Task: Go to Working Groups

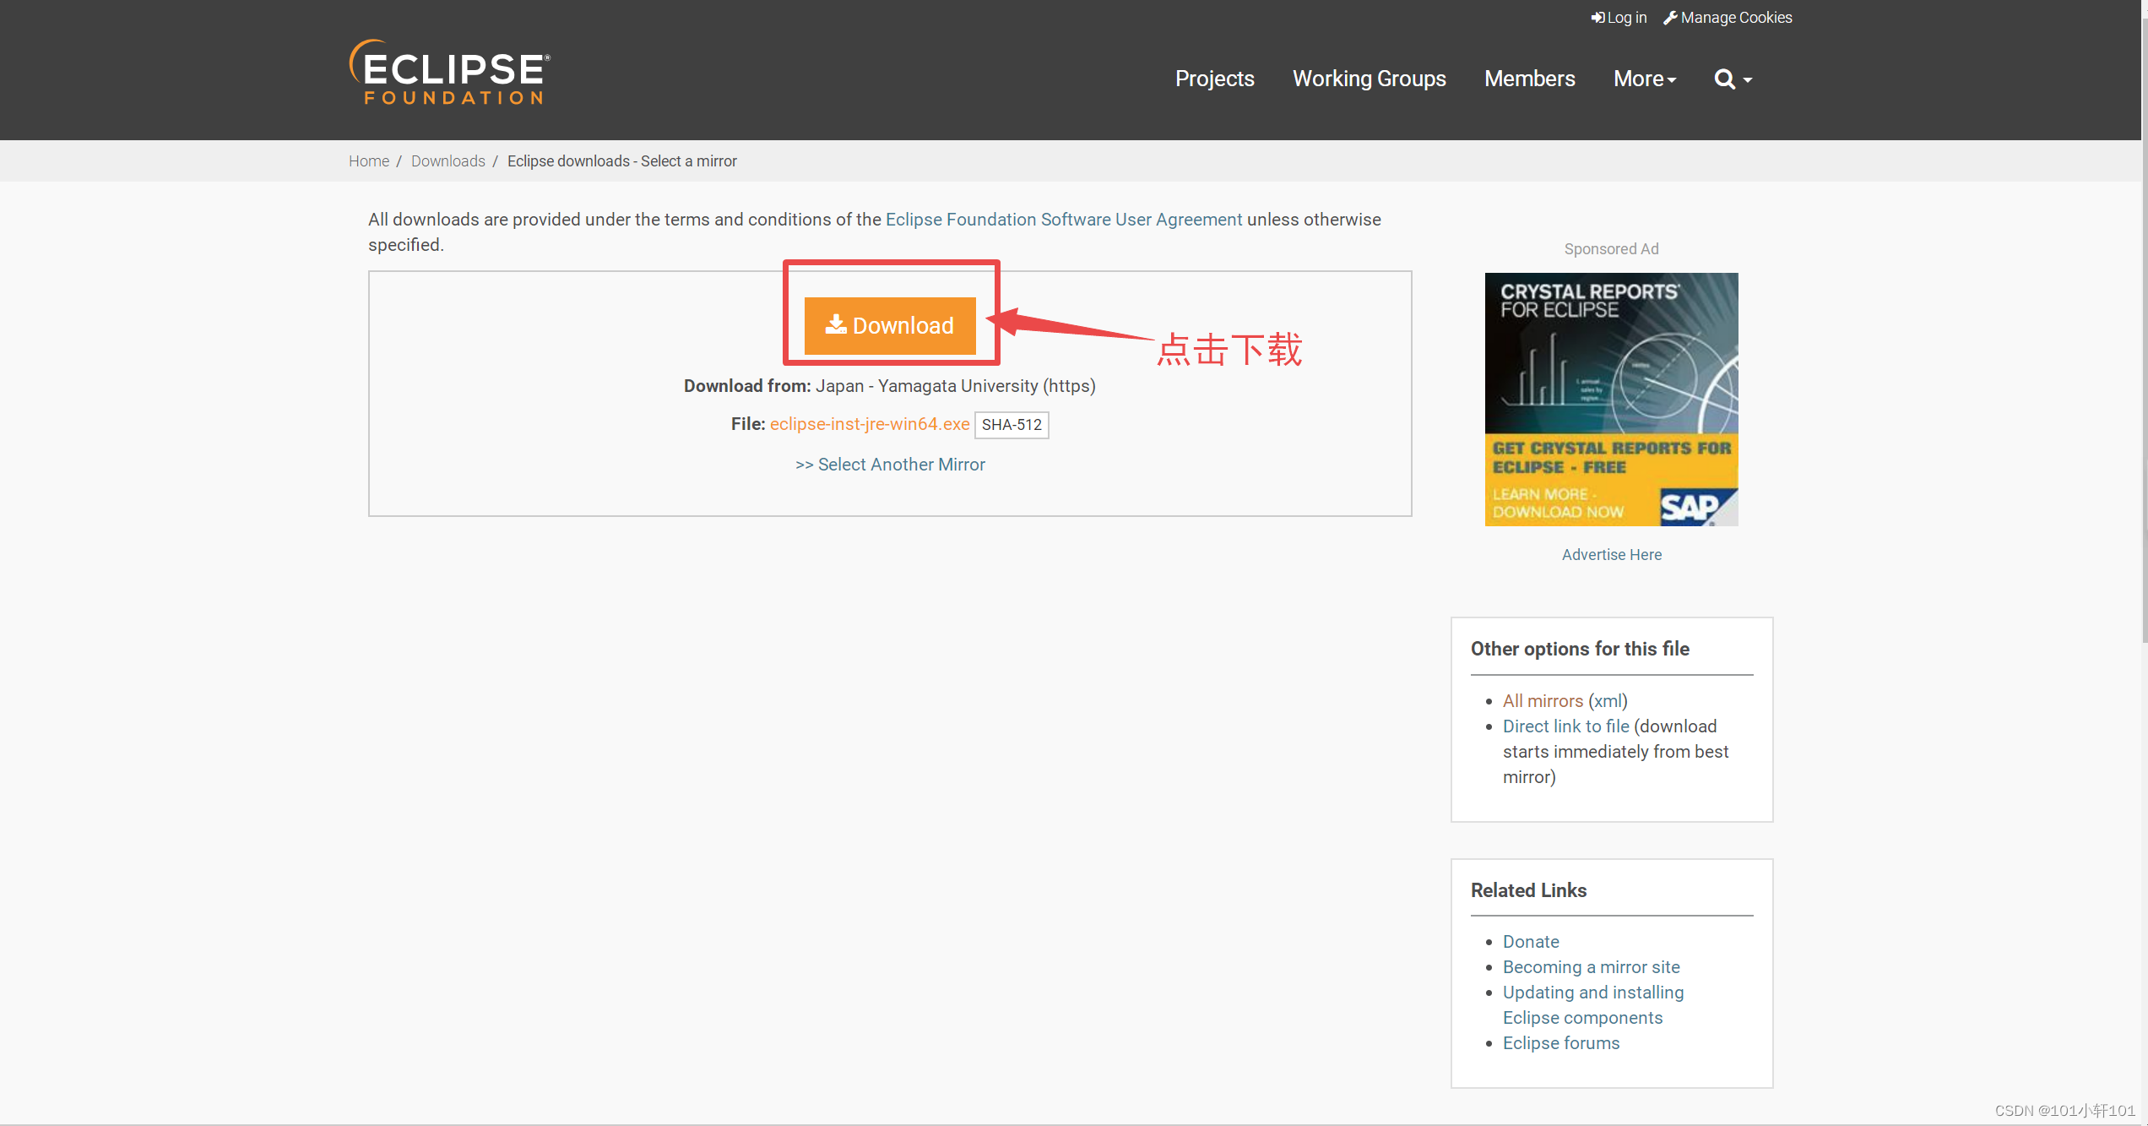Action: (1369, 79)
